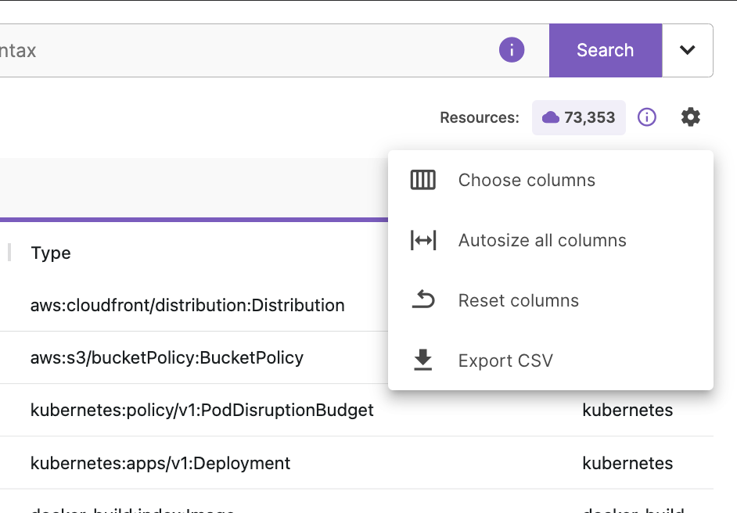
Task: Click kubernetes:apps/v1:Deployment cell
Action: click(160, 463)
